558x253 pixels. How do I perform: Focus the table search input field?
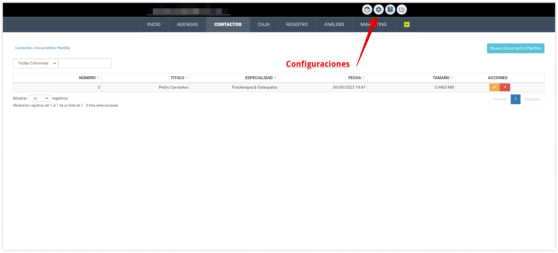pos(85,63)
